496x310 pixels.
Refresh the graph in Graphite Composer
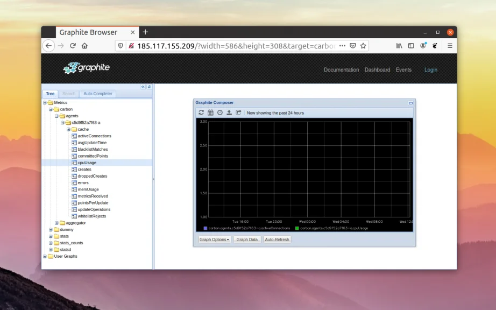201,112
